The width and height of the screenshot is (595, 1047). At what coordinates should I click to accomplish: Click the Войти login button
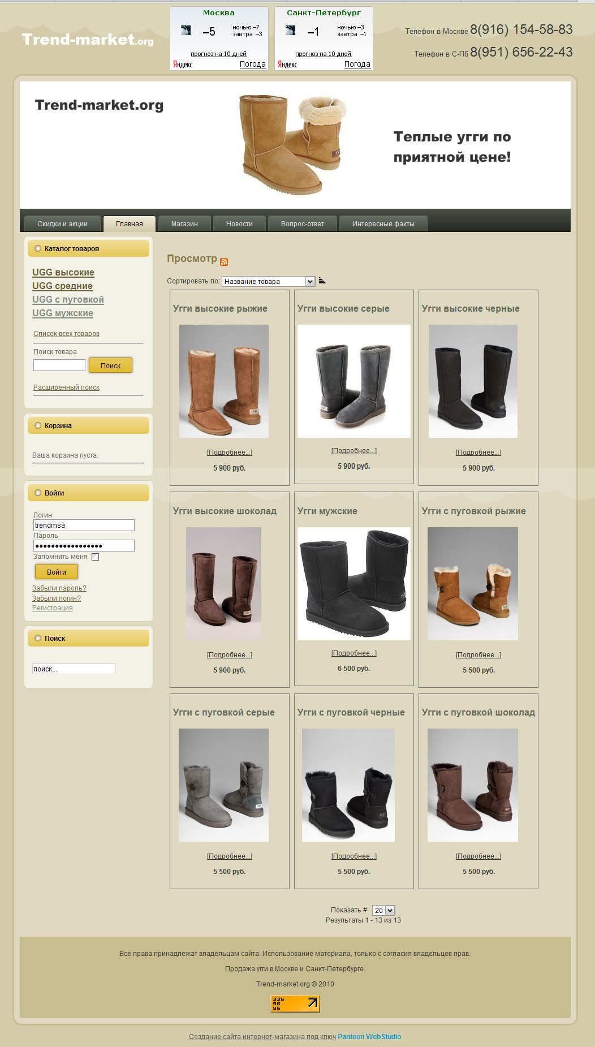point(57,572)
